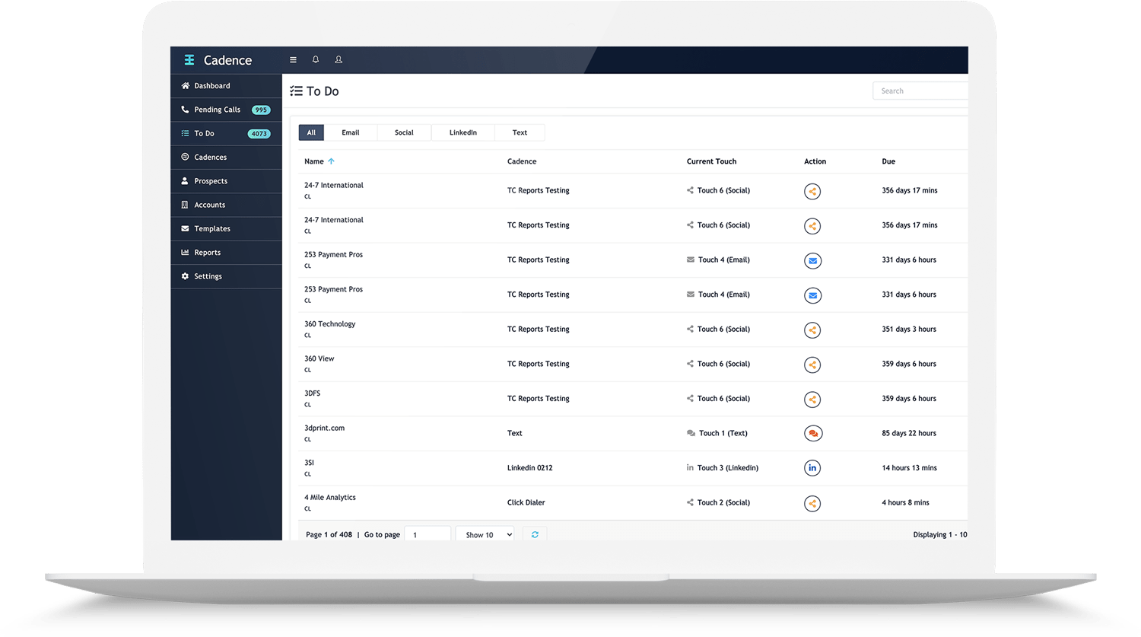Click Touch 2 (Social) cell
1141x637 pixels.
pos(718,503)
